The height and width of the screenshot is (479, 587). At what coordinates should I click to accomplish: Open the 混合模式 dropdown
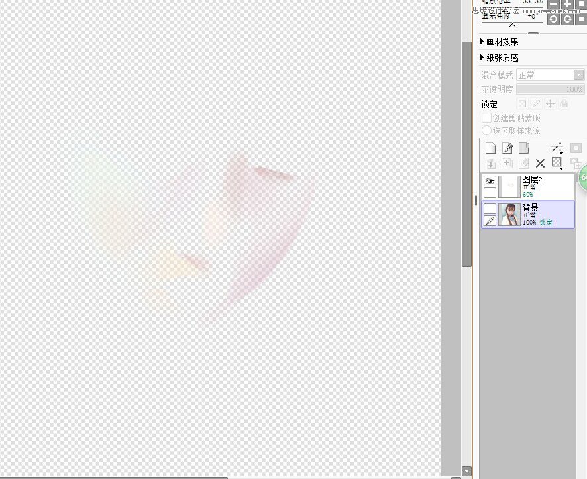tap(550, 75)
